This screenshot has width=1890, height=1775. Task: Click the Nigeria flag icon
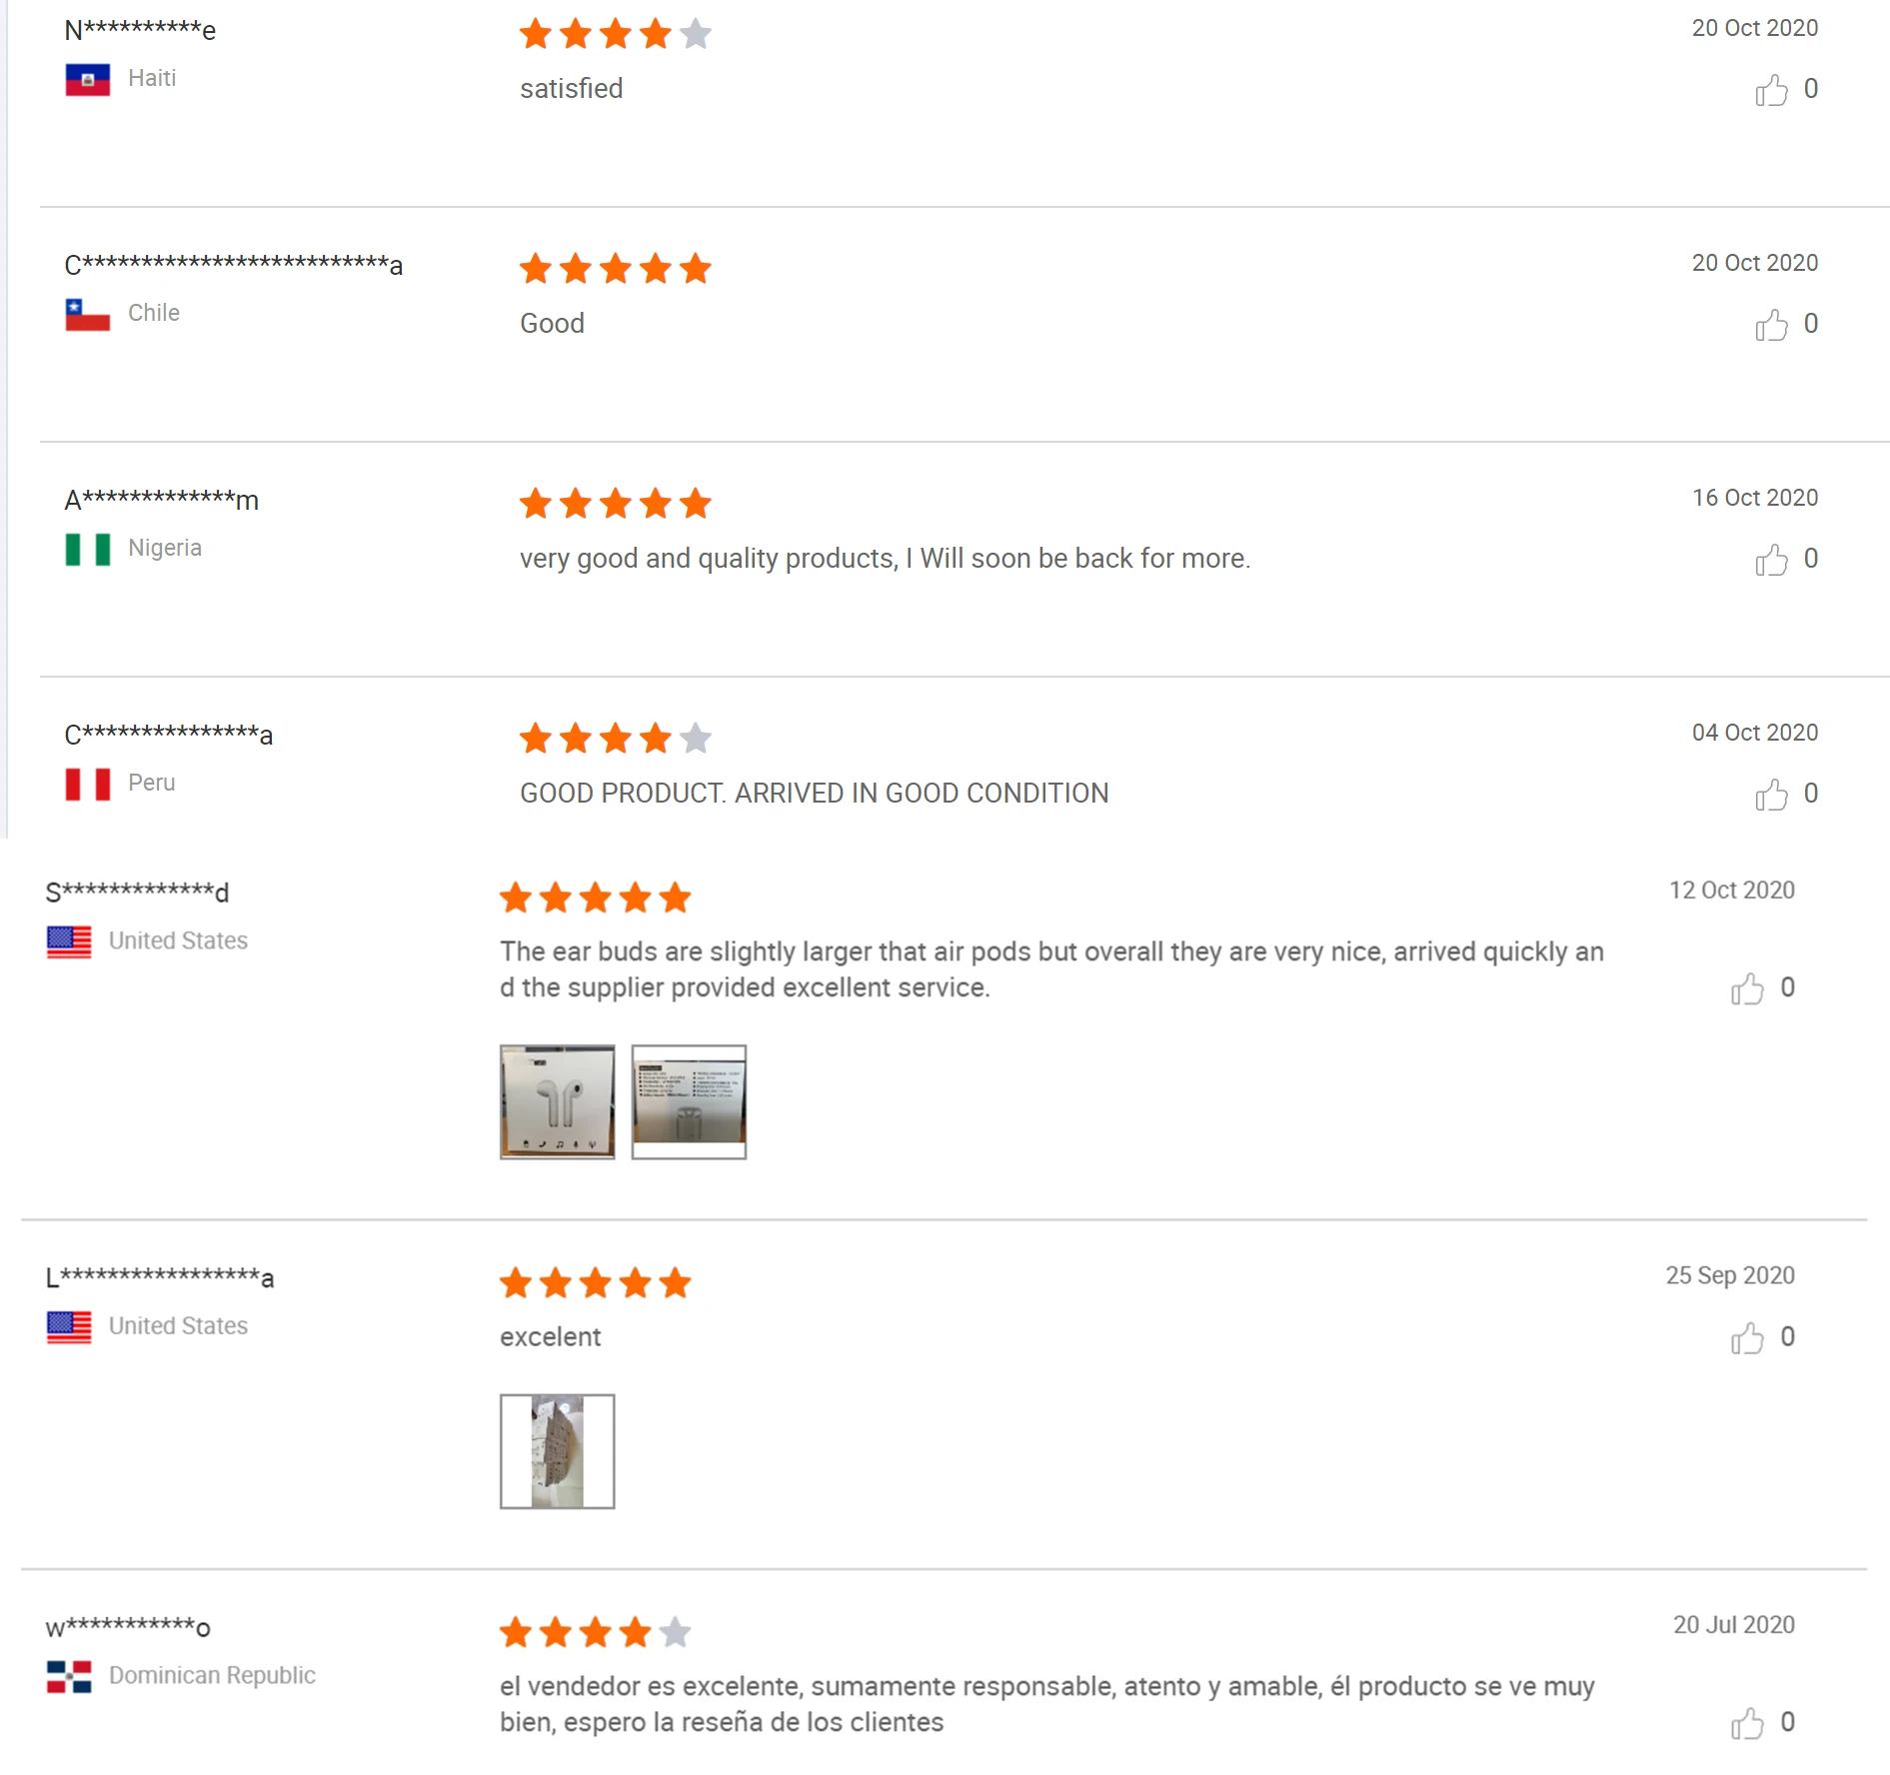pos(88,549)
